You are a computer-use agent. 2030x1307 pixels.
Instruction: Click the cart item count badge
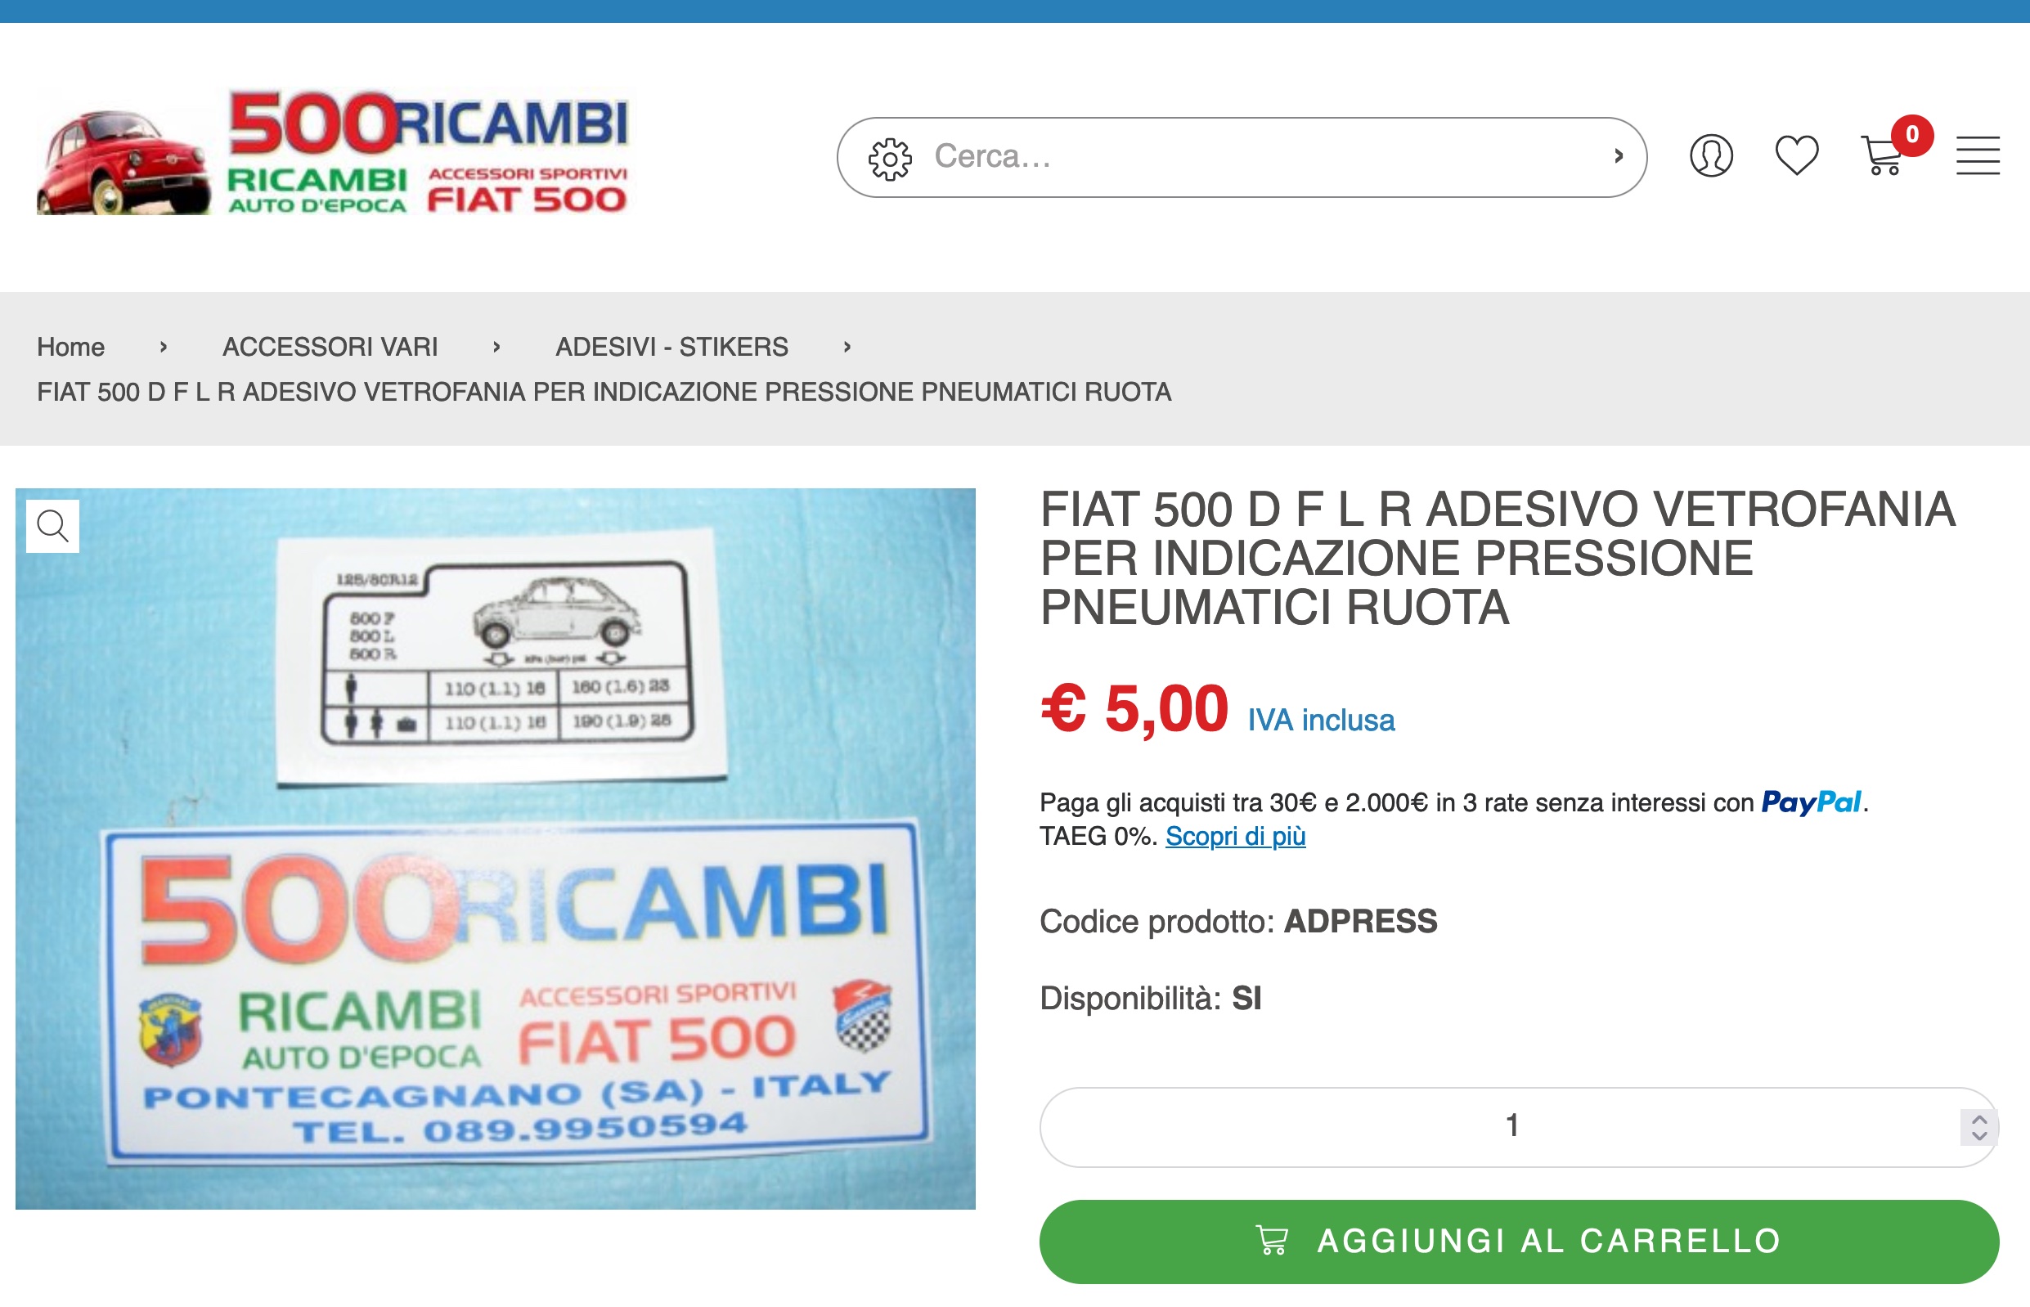[1912, 135]
